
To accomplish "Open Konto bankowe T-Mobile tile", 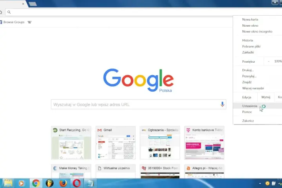I will 204,143.
